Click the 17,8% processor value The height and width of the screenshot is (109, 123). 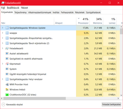[x=86, y=28]
